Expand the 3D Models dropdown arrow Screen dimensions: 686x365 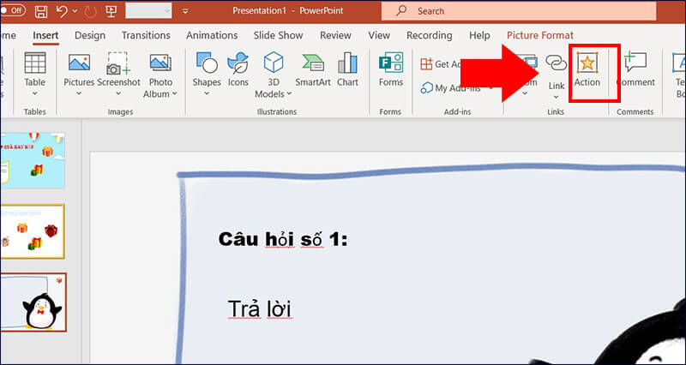click(289, 93)
